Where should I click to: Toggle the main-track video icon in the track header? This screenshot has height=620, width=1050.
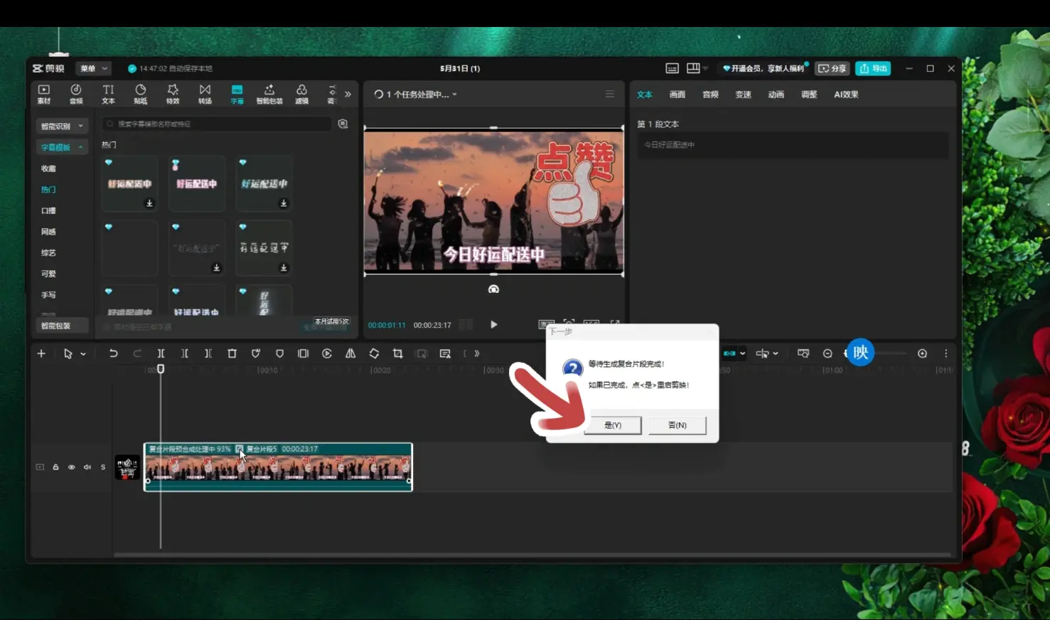click(x=40, y=467)
